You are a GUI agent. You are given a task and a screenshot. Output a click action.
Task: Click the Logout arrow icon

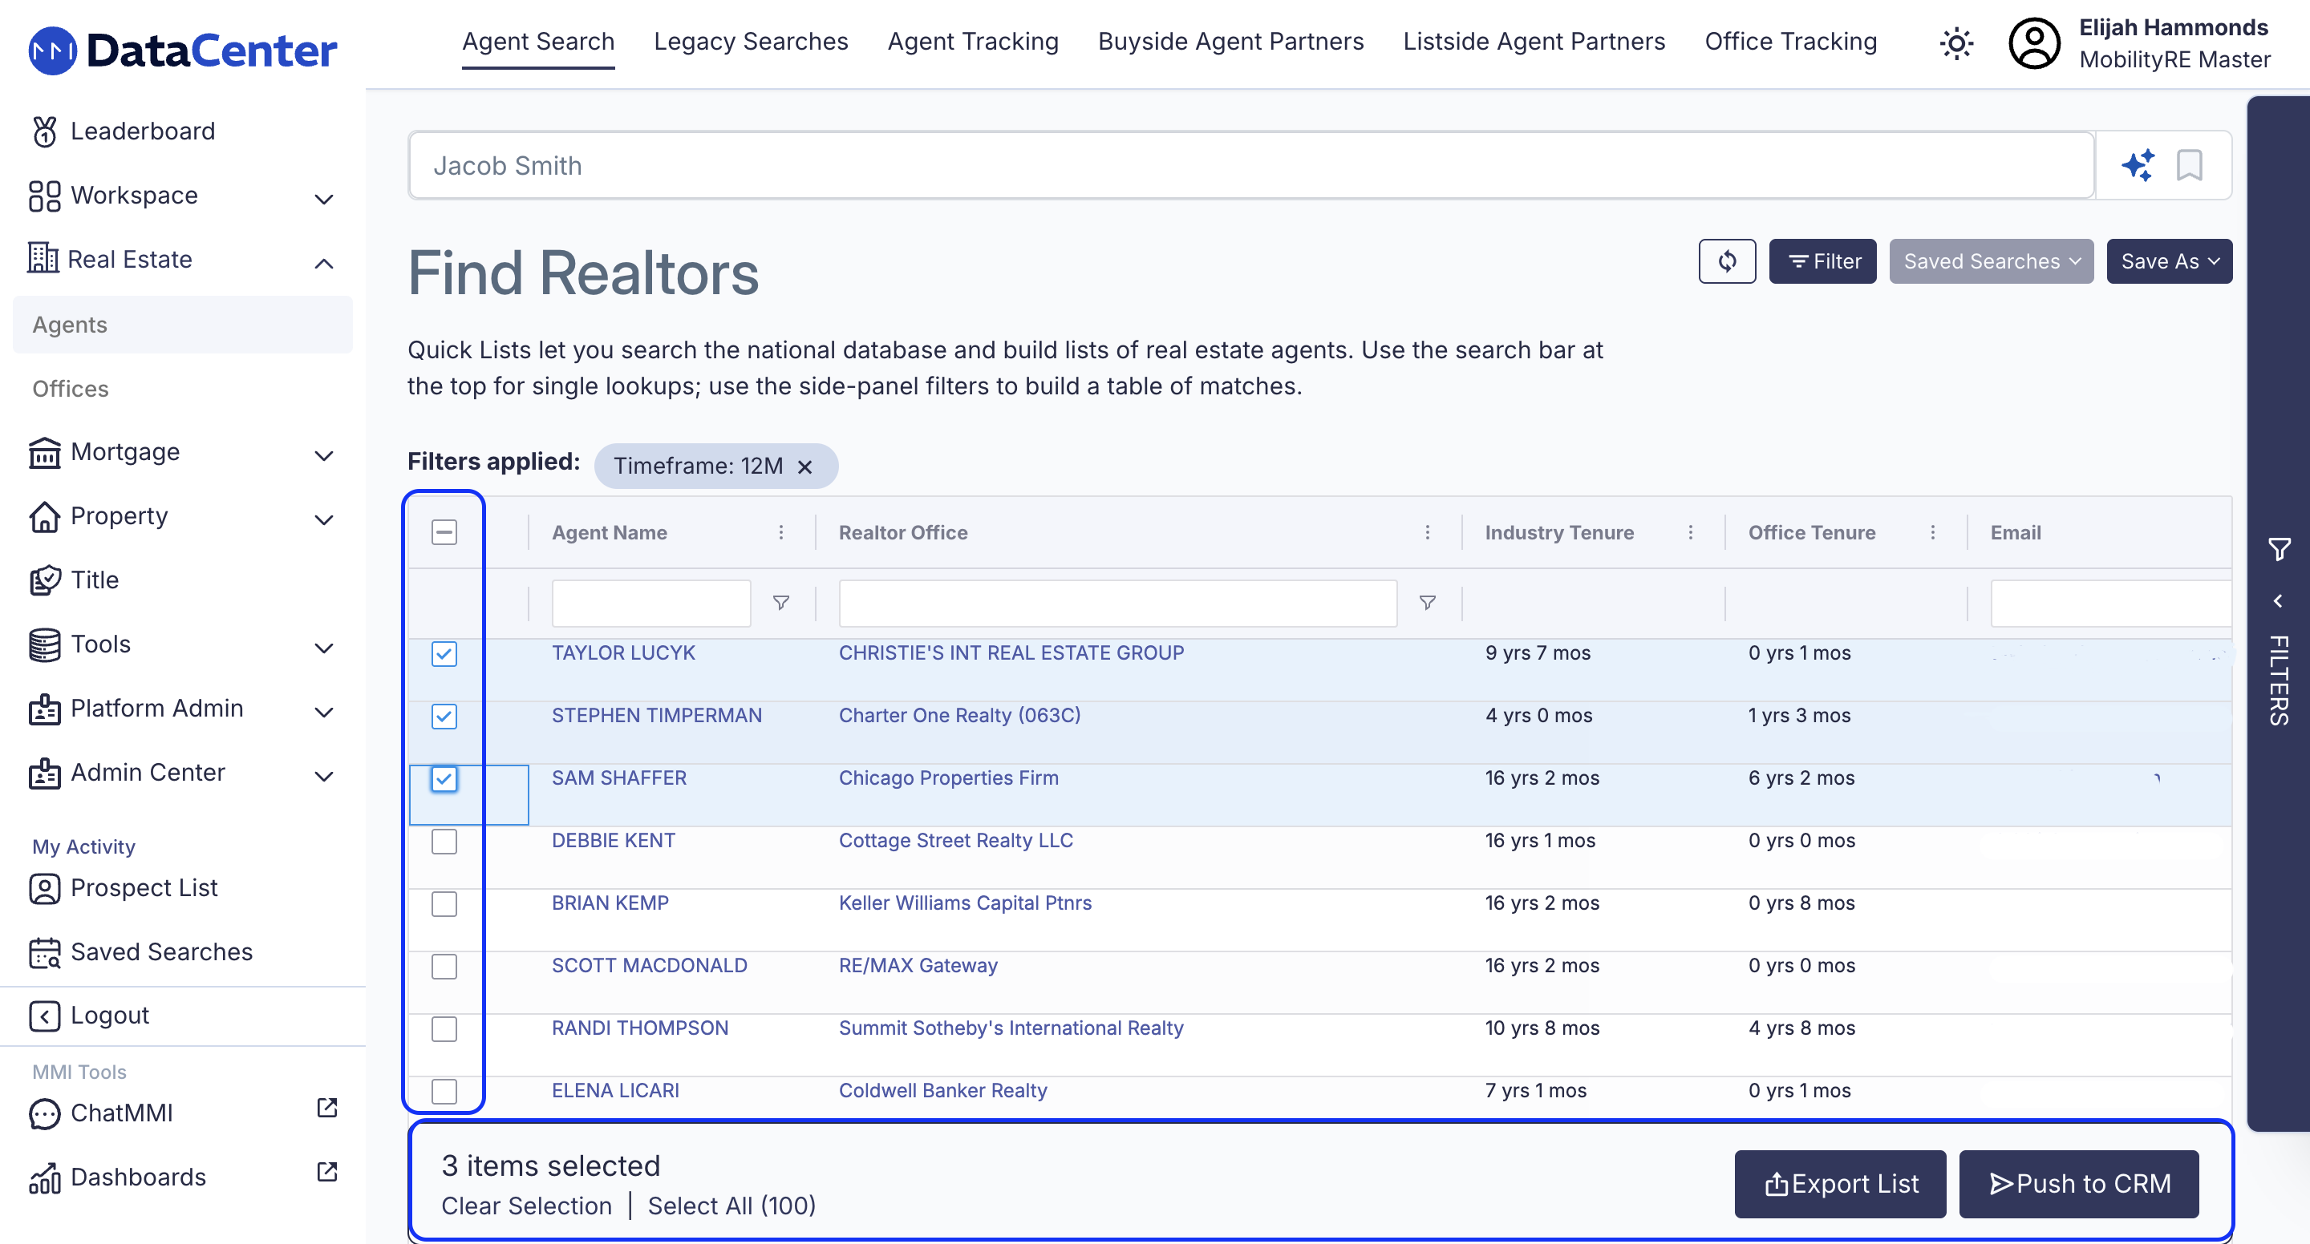(45, 1016)
